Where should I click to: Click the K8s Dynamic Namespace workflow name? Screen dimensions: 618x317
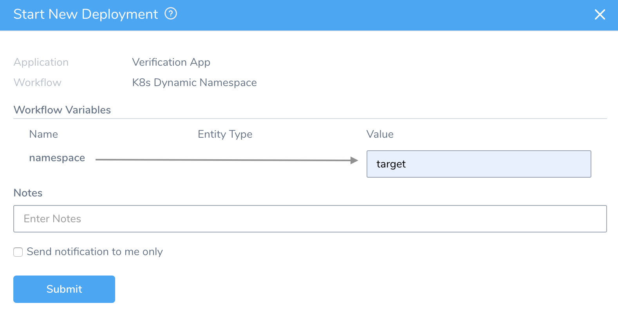click(194, 83)
